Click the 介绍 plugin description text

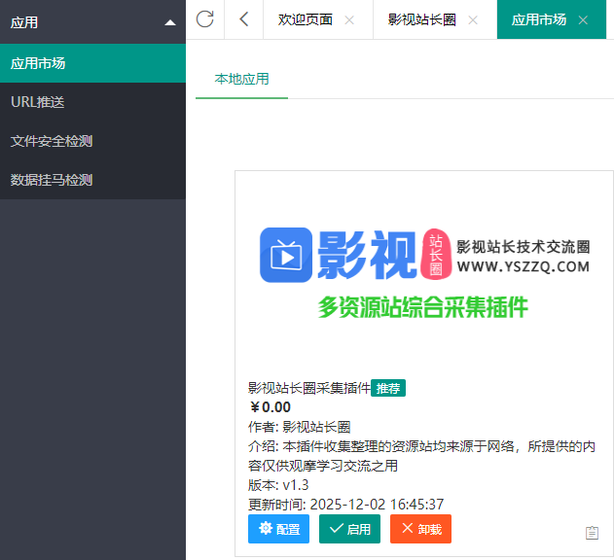(x=421, y=456)
